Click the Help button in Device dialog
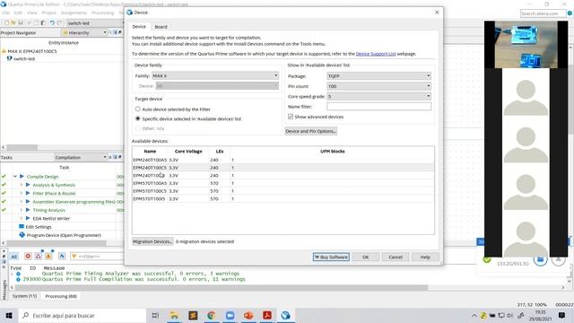Image resolution: width=574 pixels, height=323 pixels. click(425, 258)
